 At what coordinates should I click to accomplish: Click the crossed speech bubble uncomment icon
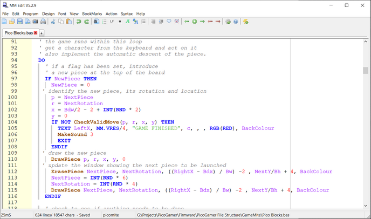pyautogui.click(x=177, y=22)
